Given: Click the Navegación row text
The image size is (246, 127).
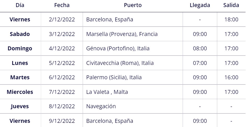Looking at the screenshot, I should pos(101,106).
